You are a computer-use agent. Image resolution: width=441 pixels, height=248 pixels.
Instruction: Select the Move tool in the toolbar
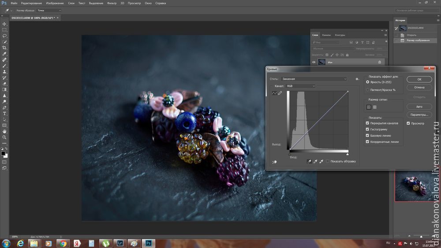[x=4, y=24]
